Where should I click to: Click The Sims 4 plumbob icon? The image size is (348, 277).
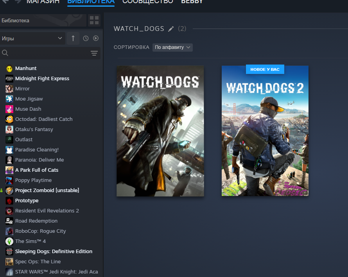coord(9,241)
